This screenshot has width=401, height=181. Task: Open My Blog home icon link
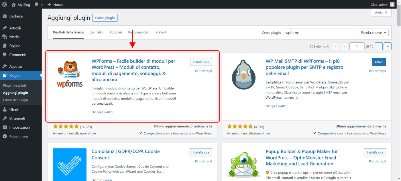(x=13, y=5)
